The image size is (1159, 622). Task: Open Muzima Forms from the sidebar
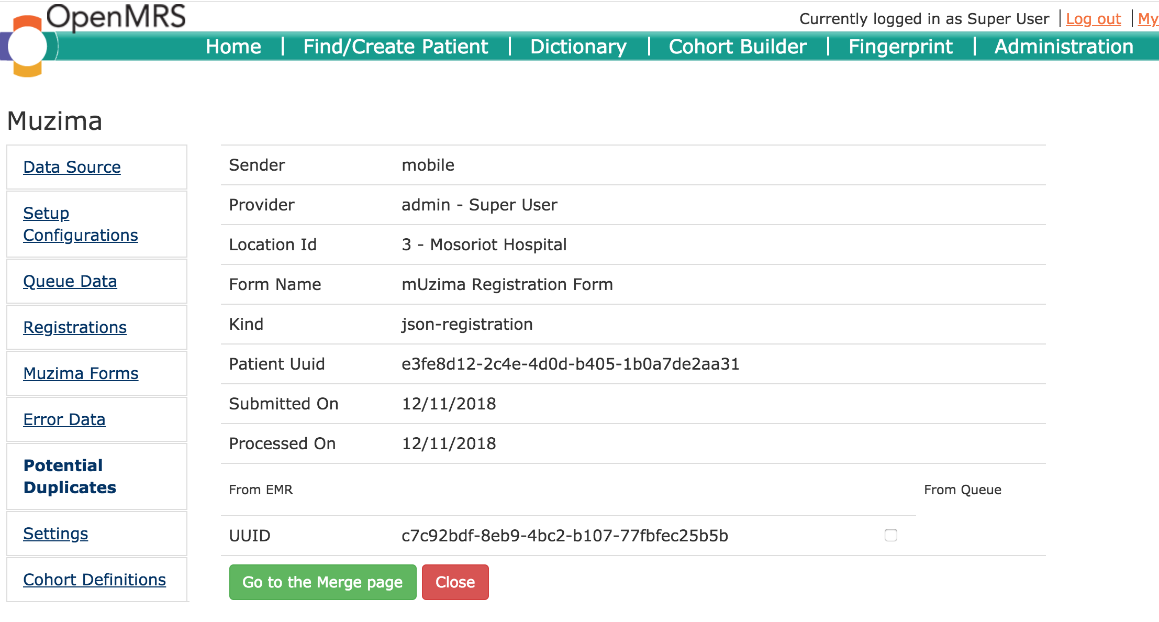click(81, 373)
